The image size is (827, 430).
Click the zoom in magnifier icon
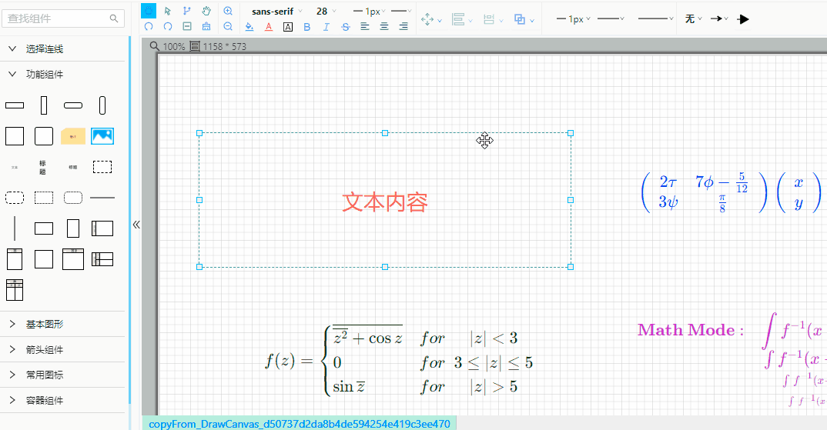click(x=228, y=11)
